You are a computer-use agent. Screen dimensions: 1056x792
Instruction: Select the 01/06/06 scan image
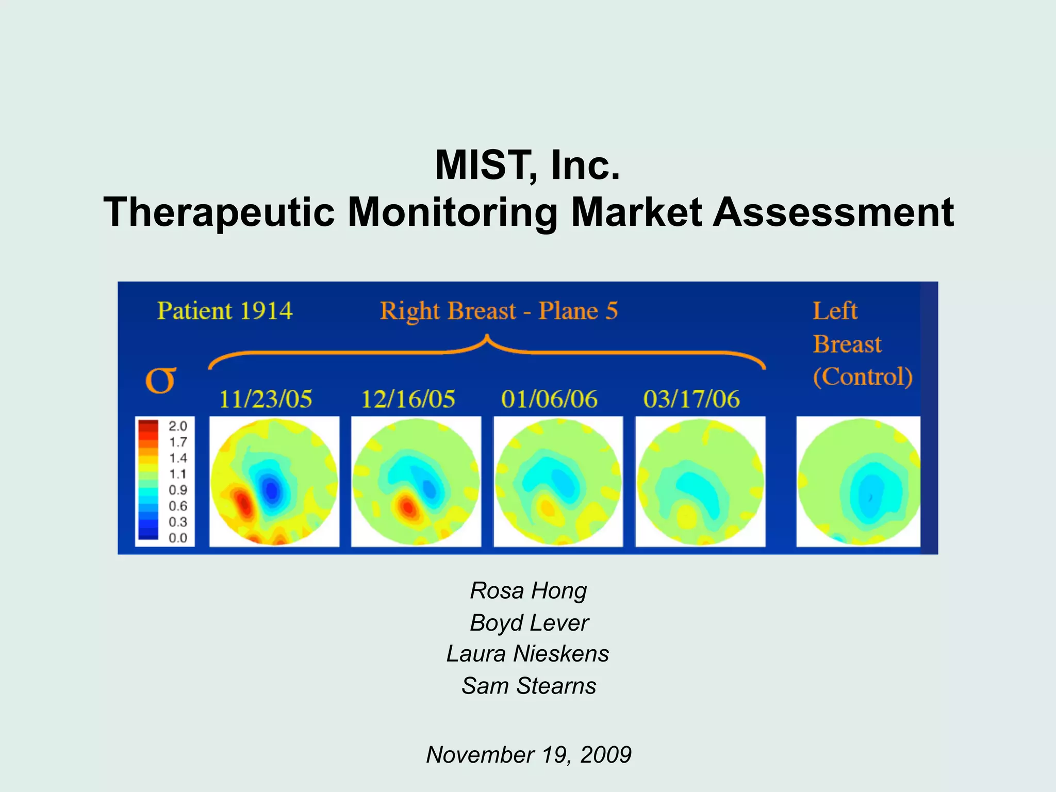(x=558, y=481)
